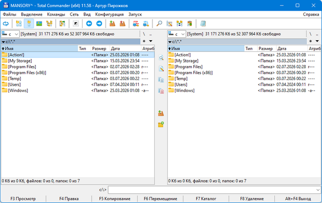Open the Запуск menu
Viewport: 322px width, 203px height.
(x=135, y=15)
